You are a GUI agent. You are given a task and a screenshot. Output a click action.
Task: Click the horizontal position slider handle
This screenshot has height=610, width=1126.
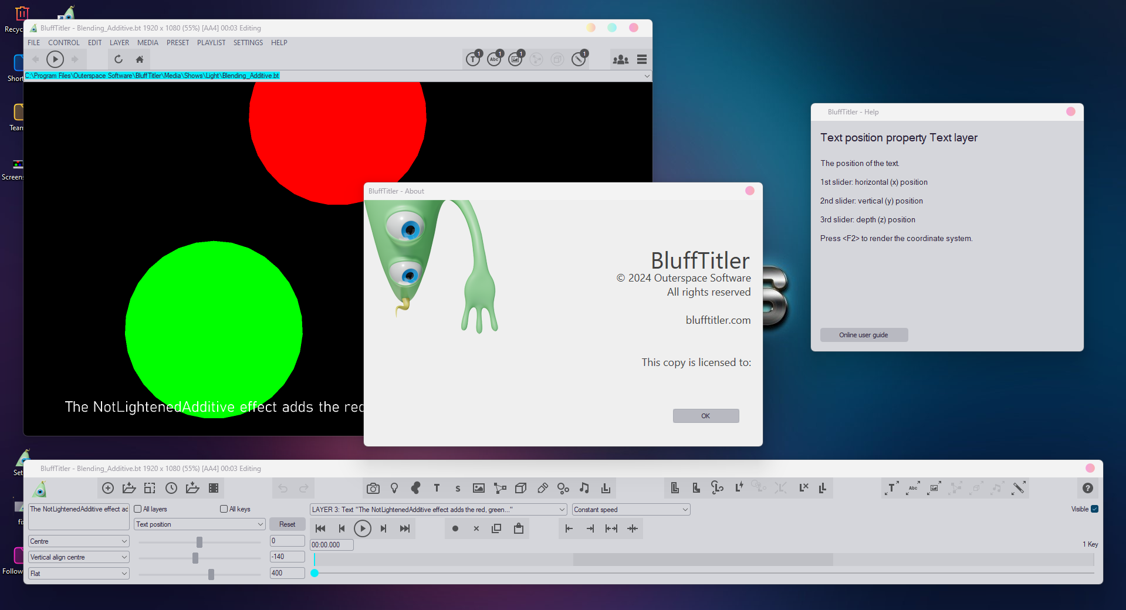[x=199, y=542]
